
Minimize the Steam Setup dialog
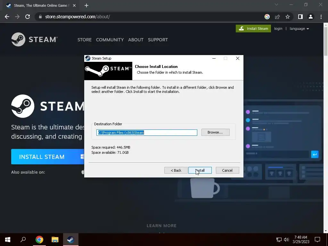click(214, 58)
